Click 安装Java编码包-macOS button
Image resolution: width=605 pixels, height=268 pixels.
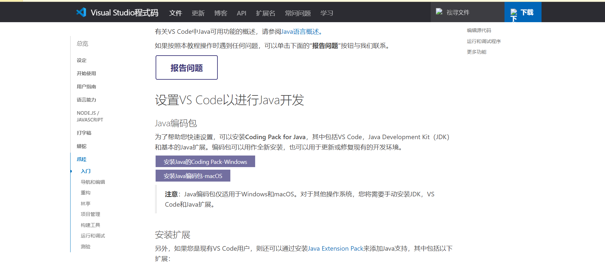193,175
